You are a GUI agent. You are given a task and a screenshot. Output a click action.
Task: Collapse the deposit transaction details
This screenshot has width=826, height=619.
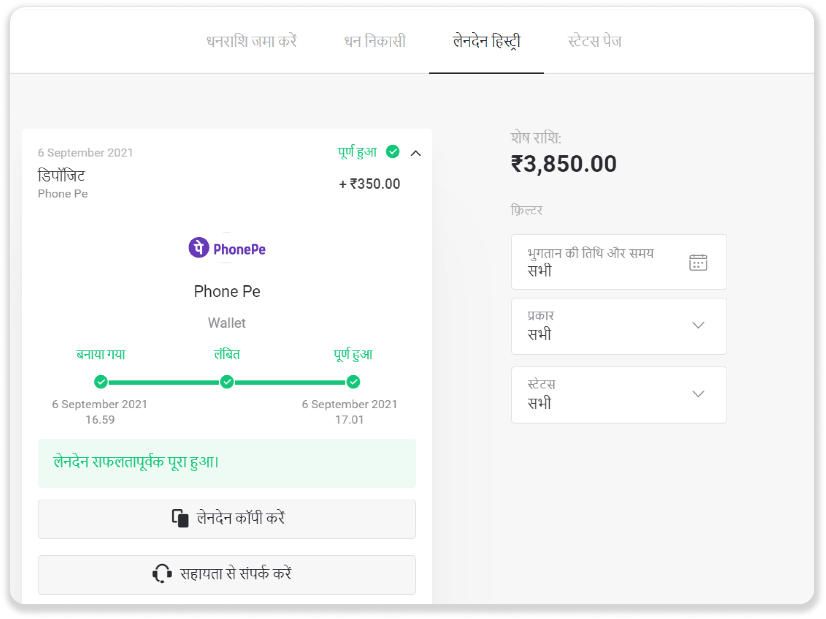tap(416, 153)
